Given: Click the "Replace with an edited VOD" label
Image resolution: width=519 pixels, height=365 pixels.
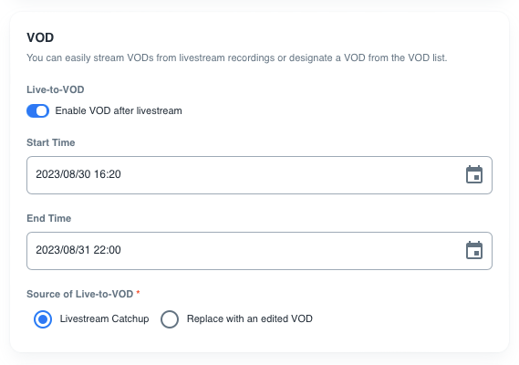Looking at the screenshot, I should [250, 318].
